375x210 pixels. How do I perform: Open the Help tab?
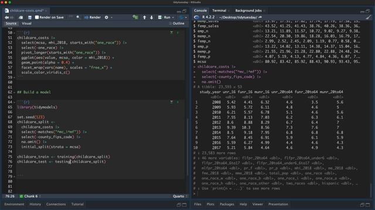pyautogui.click(x=243, y=204)
